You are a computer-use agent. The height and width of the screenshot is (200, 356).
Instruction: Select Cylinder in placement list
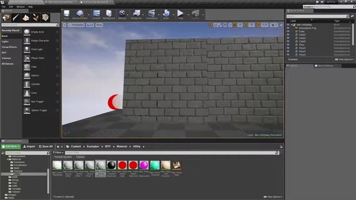tap(41, 84)
